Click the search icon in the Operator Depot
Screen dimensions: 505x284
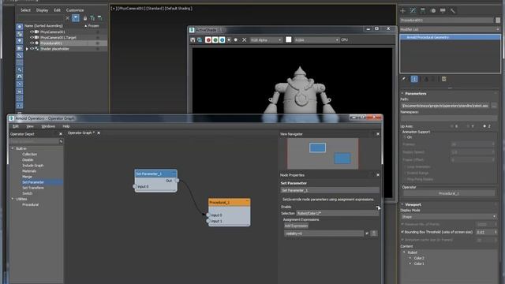click(x=61, y=141)
